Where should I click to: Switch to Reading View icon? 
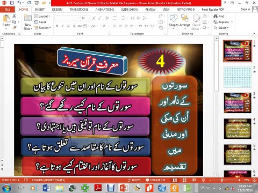pos(193,180)
